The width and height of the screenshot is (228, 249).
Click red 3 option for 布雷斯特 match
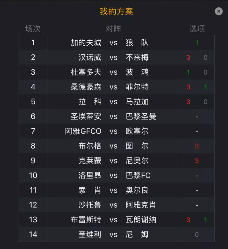click(188, 220)
